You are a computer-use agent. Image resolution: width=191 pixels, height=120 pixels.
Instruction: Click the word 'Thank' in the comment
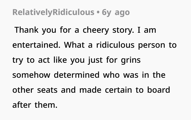point(26,30)
